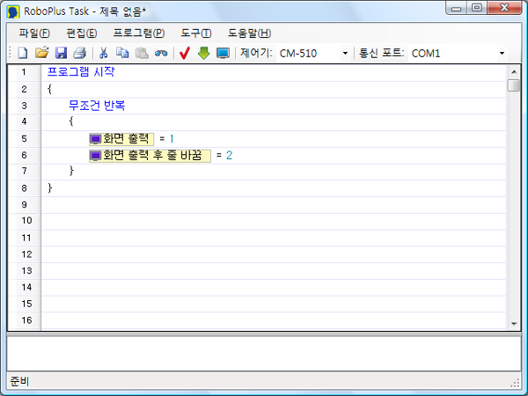Image resolution: width=528 pixels, height=396 pixels.
Task: Click the green download arrow icon
Action: [x=203, y=54]
